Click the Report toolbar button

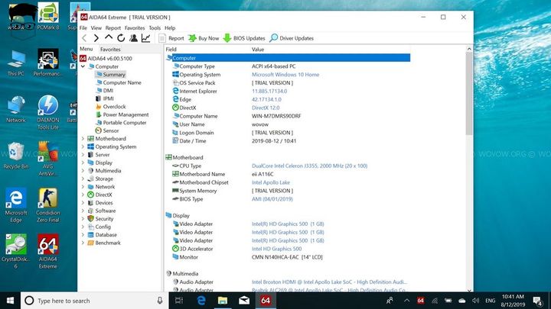point(171,37)
